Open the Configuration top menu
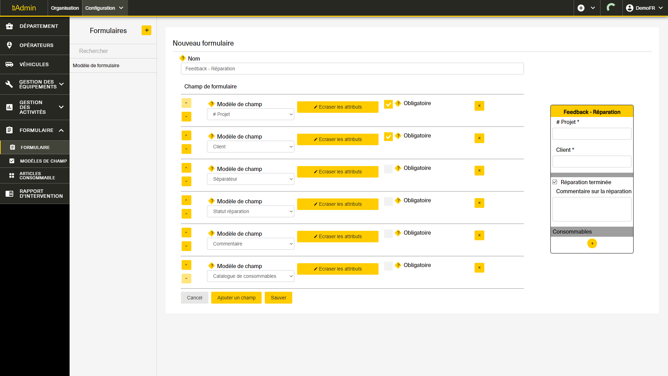The height and width of the screenshot is (376, 668). coord(104,8)
